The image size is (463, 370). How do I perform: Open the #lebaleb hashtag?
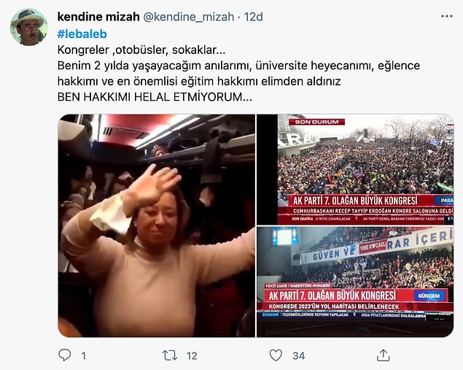82,34
